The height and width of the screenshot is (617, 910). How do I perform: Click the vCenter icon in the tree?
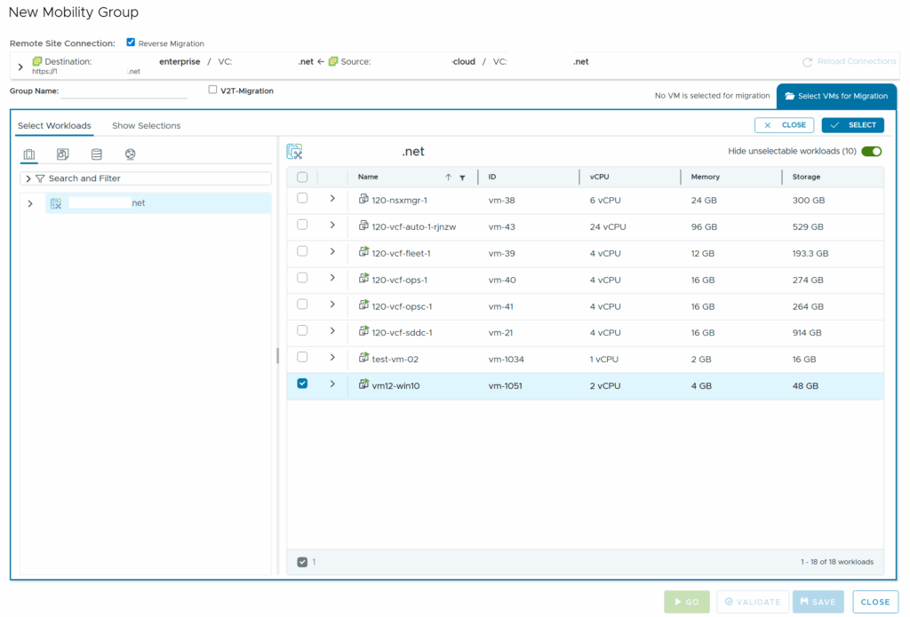click(56, 203)
